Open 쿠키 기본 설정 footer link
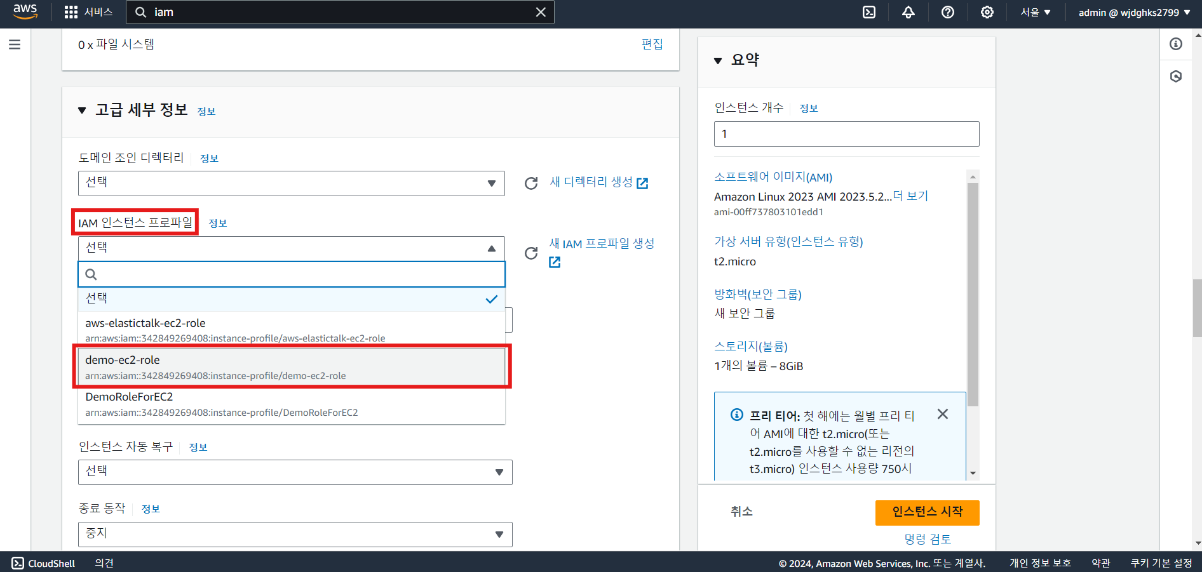Image resolution: width=1202 pixels, height=572 pixels. pyautogui.click(x=1161, y=563)
